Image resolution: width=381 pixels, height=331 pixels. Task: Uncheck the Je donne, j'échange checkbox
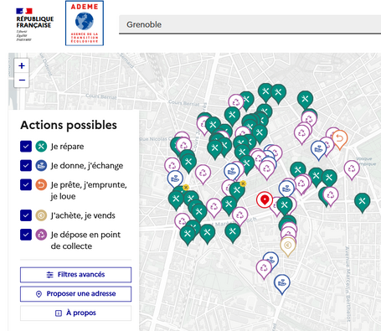[26, 165]
